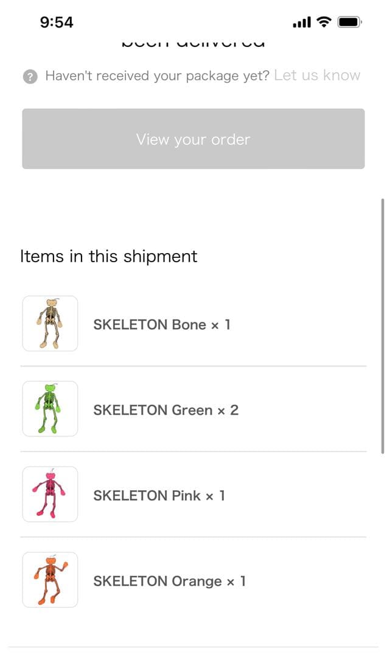Click the "× 2" quantity for Green

[x=228, y=410]
